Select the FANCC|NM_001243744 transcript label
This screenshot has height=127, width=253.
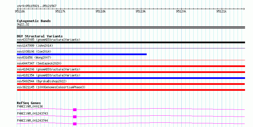32,120
